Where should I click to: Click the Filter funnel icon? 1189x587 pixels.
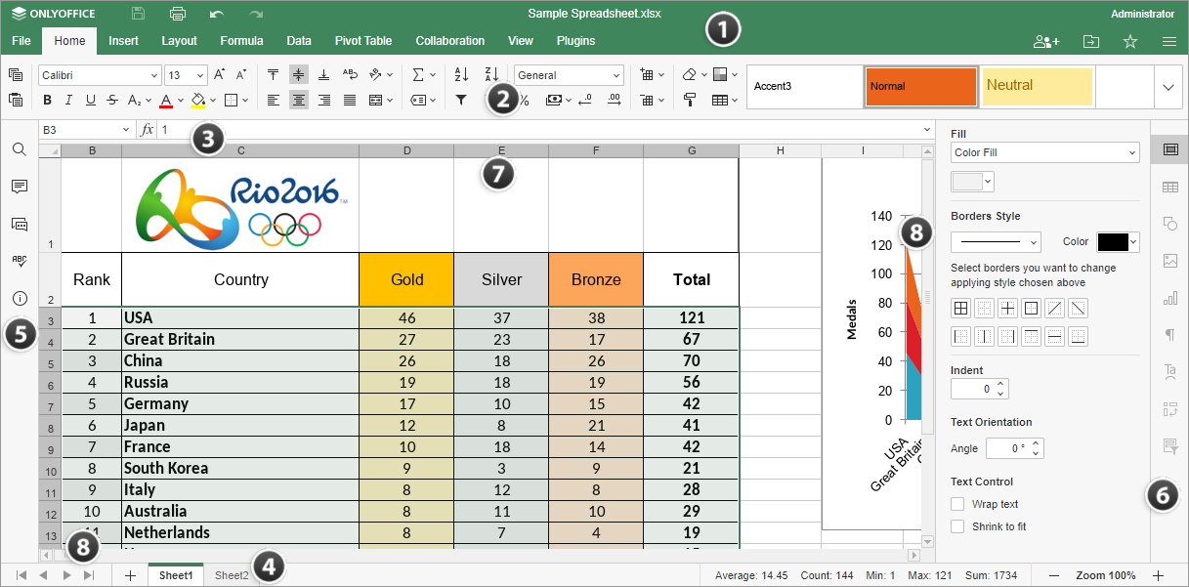[461, 100]
